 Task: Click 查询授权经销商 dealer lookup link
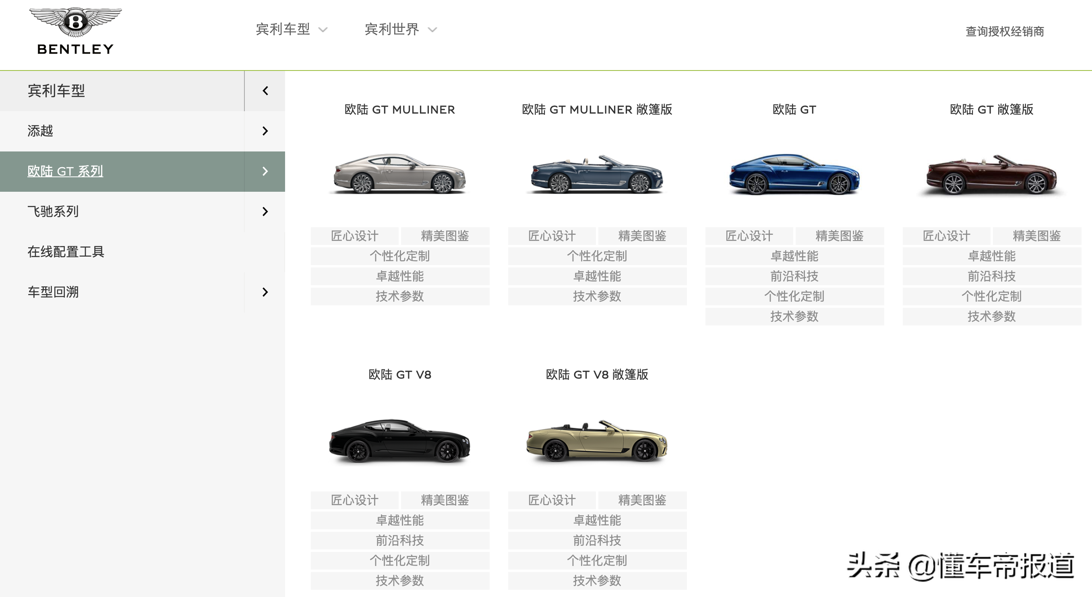tap(1005, 31)
